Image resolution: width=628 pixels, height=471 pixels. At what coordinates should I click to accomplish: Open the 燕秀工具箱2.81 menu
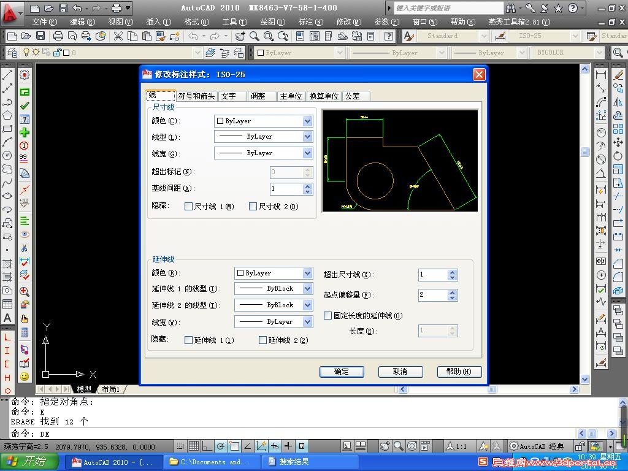(519, 22)
